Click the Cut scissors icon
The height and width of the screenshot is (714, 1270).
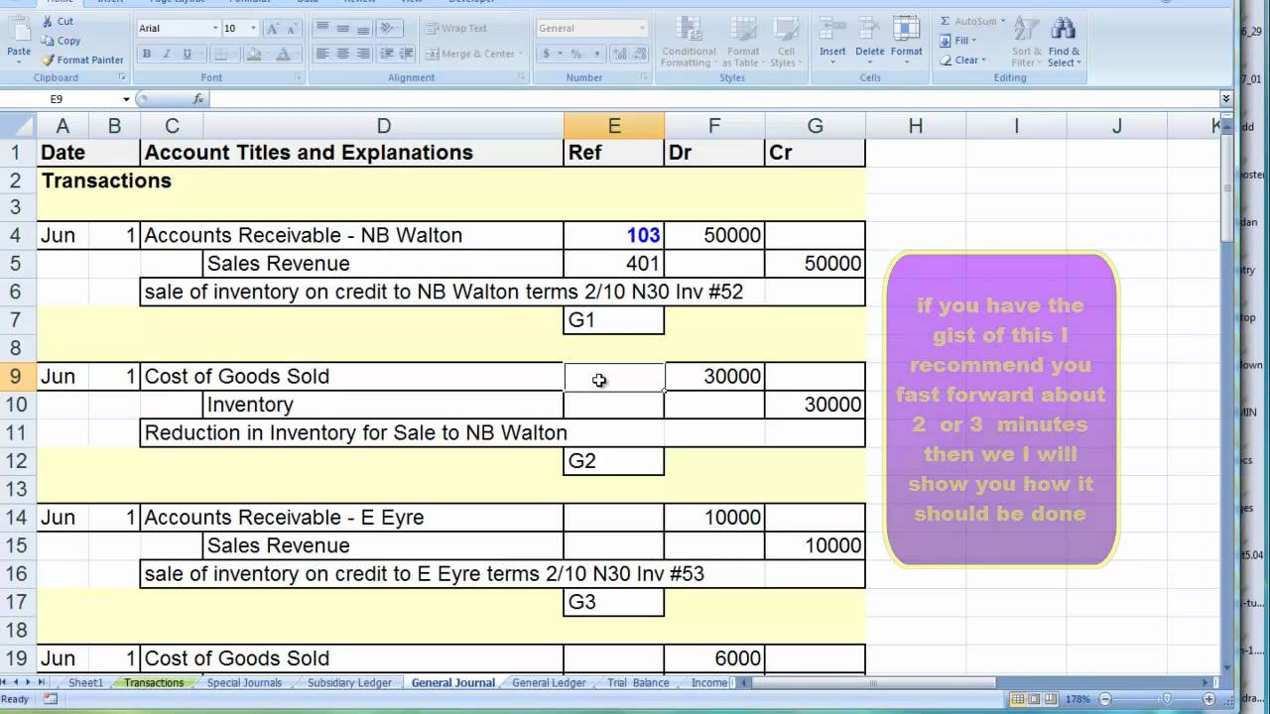(48, 21)
